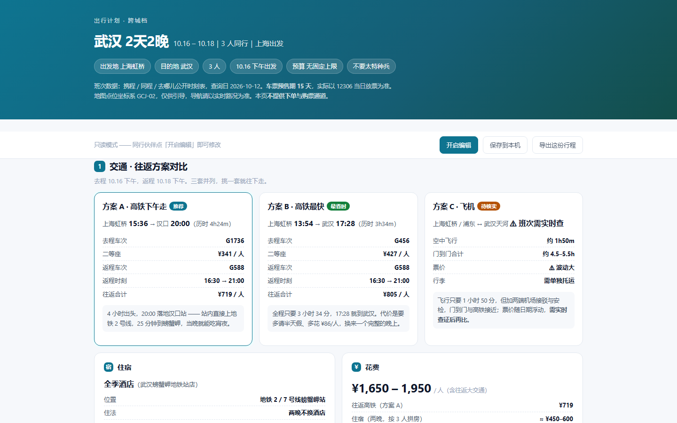Image resolution: width=677 pixels, height=423 pixels.
Task: Click Plan B return train G588
Action: 402,267
